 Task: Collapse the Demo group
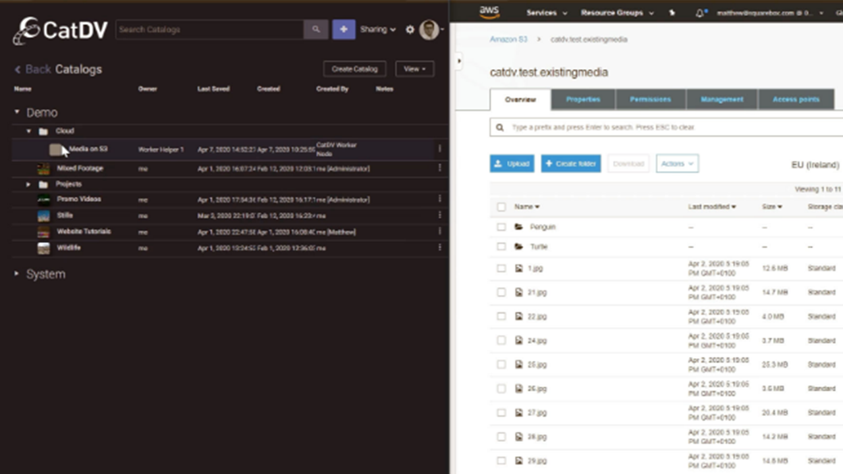pyautogui.click(x=17, y=113)
